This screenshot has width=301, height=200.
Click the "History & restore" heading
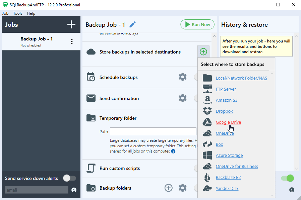pos(244,25)
